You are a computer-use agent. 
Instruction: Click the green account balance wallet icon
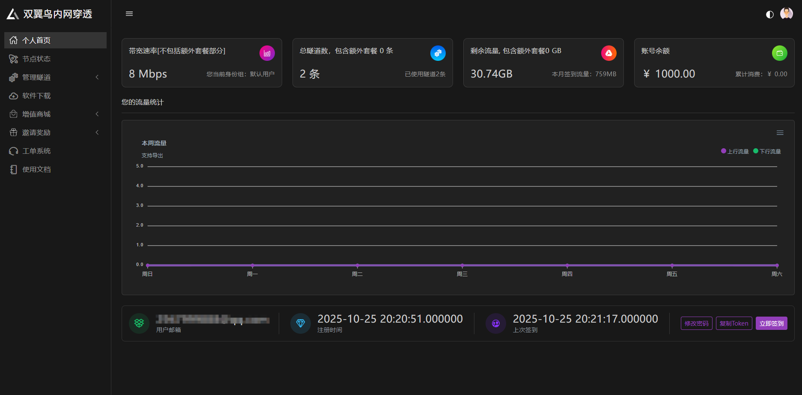[779, 53]
